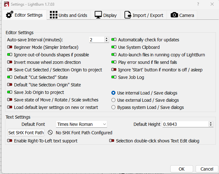The image size is (219, 174).
Task: Click the Display monitor icon
Action: (98, 15)
